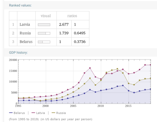
Task: Click the Russia olive legend line
Action: tap(53, 113)
